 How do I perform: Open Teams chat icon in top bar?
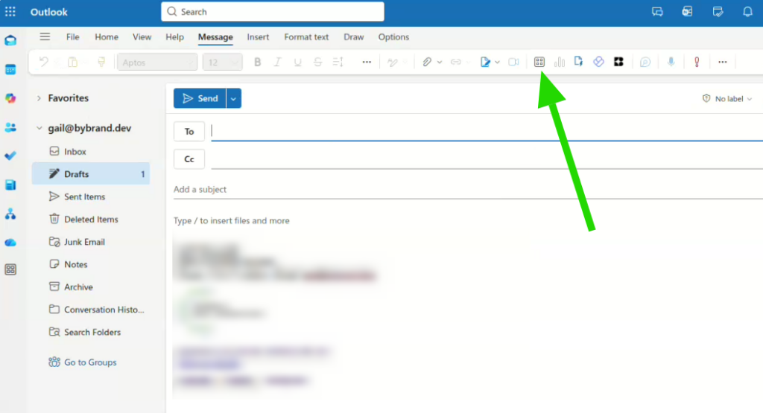coord(657,12)
